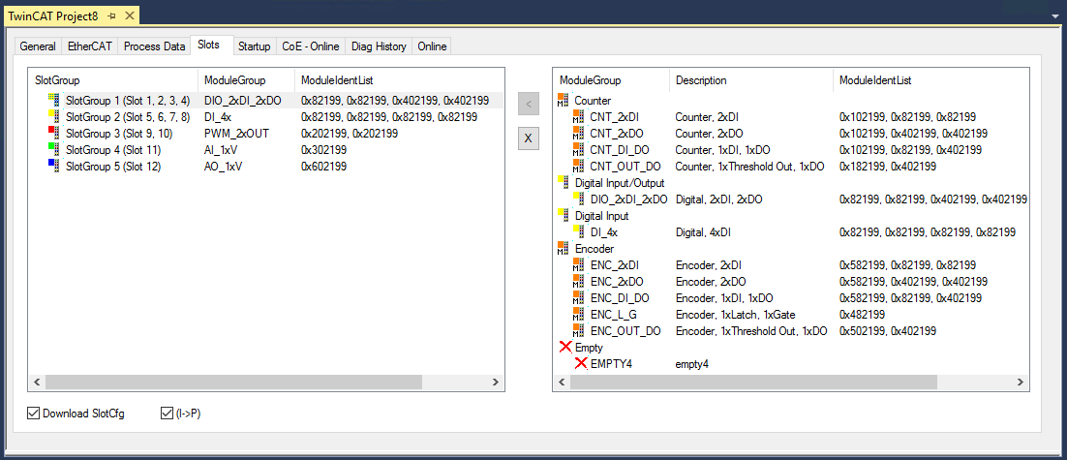Click 0x482199 ident value

862,314
